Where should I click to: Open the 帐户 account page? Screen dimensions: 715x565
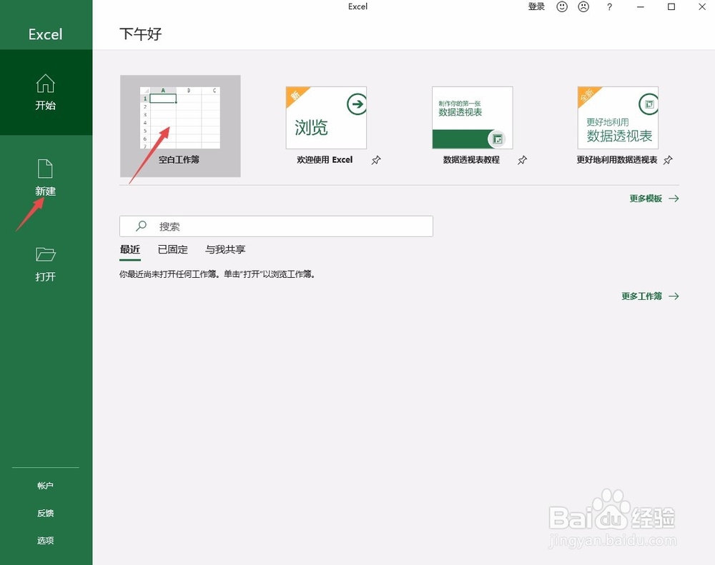46,486
